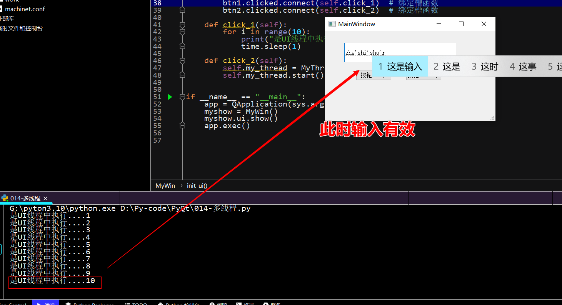Click the machinet.conf file icon
The image size is (562, 305).
[1, 9]
